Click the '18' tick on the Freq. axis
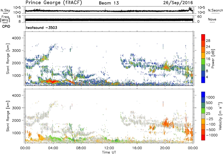Viewport: 223px width, 154px height. pos(19,17)
